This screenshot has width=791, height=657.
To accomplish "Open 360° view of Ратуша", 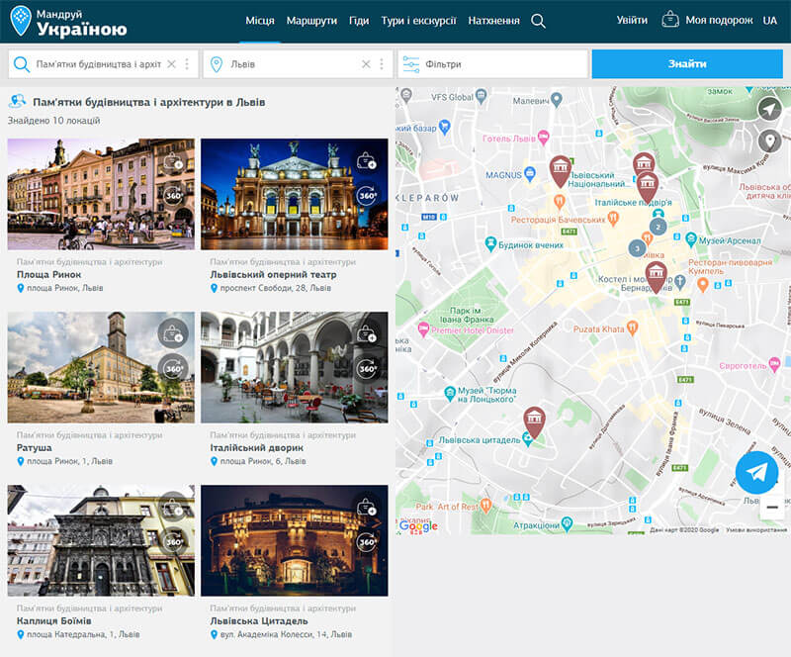I will click(173, 369).
